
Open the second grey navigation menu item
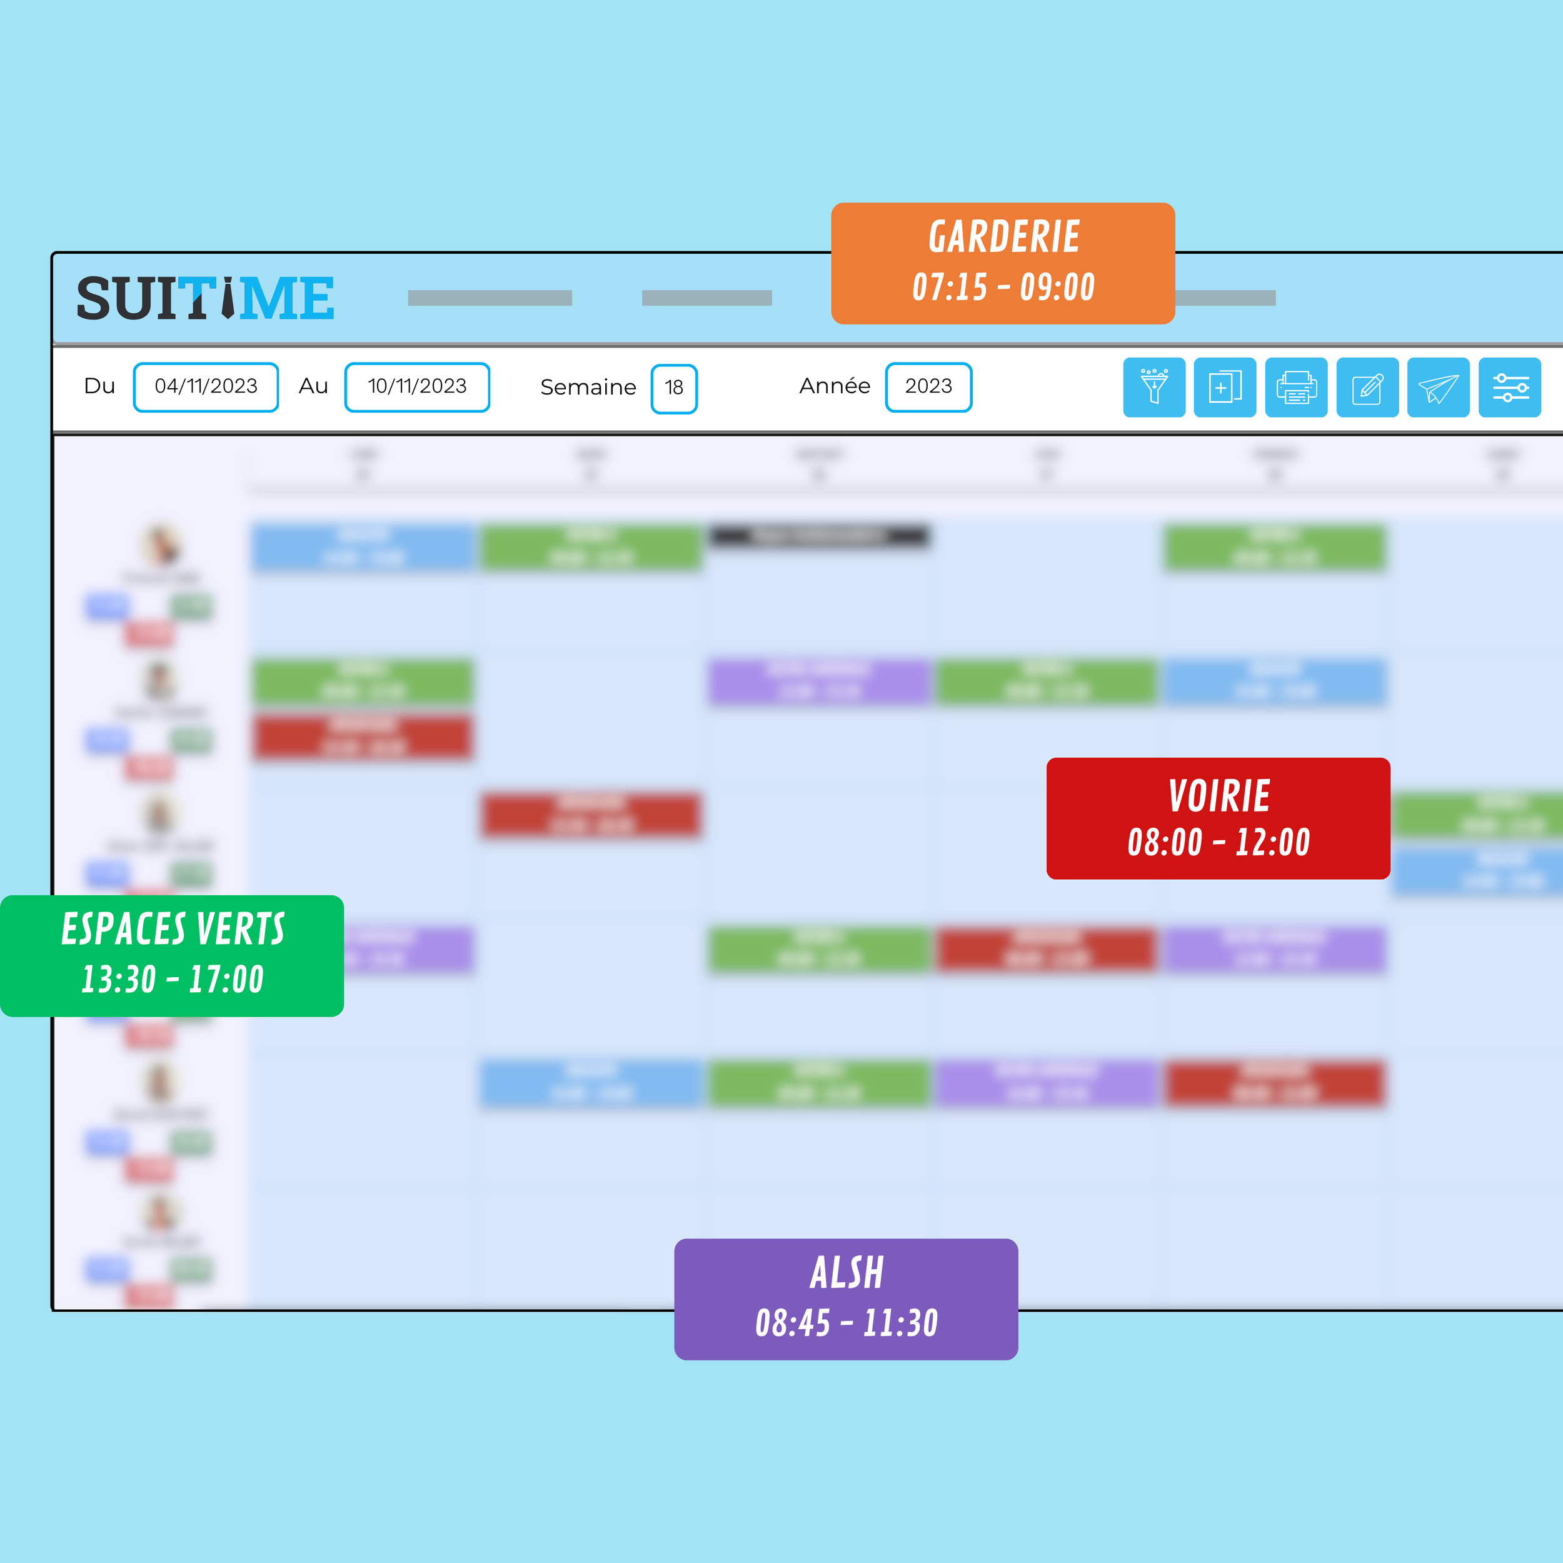[706, 298]
